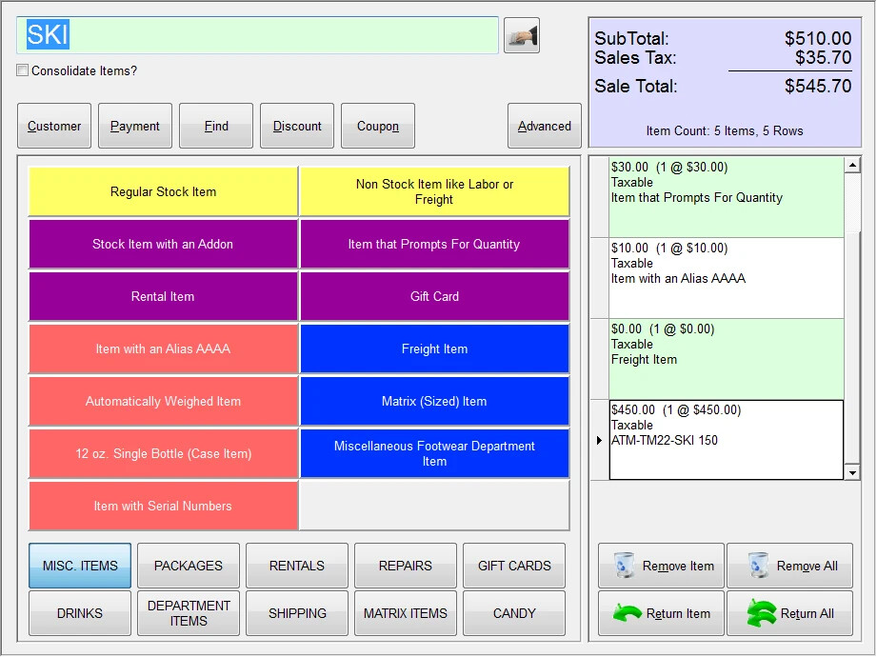Open the Advanced options

(x=545, y=126)
